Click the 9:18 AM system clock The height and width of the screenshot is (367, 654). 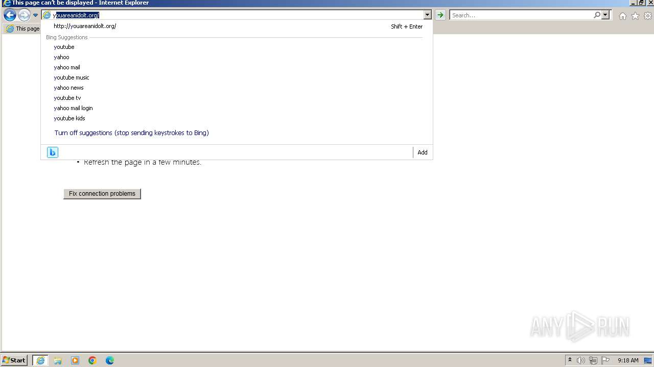(x=628, y=360)
